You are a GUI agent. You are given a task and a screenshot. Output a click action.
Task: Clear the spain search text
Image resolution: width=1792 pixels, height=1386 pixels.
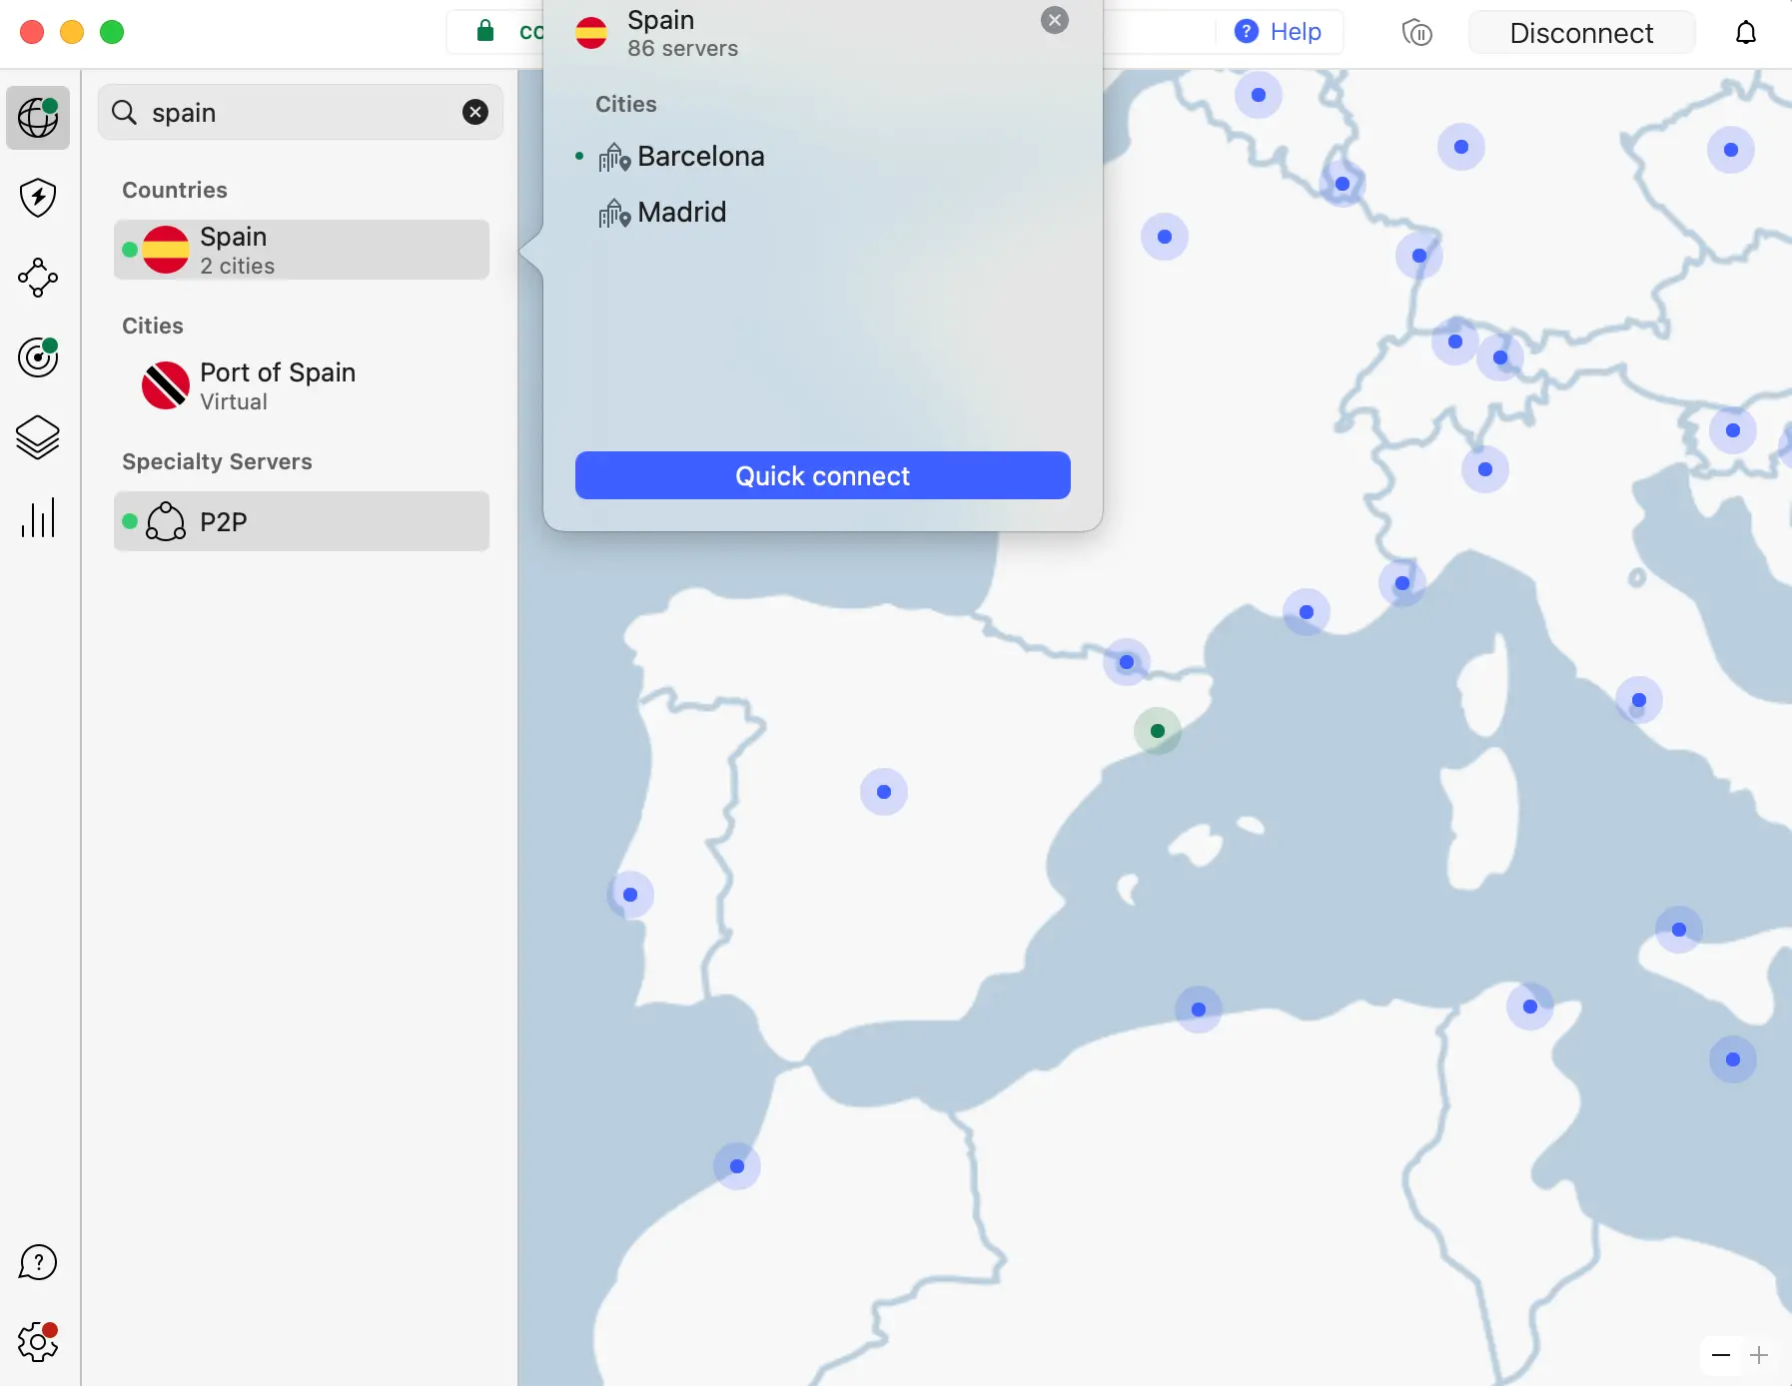[475, 112]
